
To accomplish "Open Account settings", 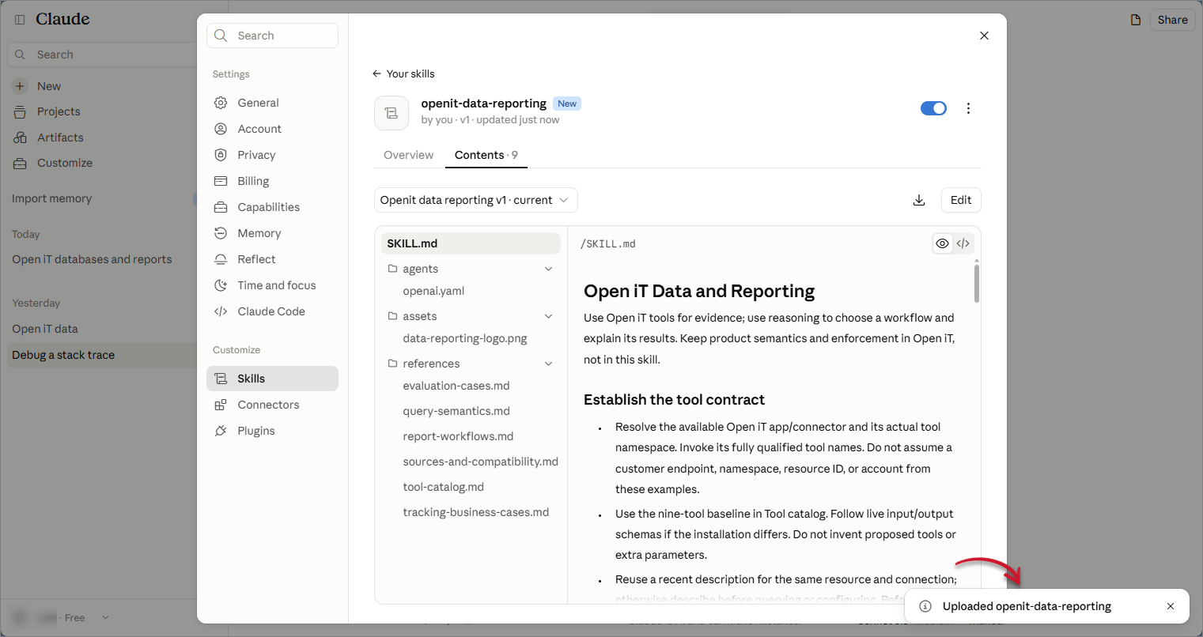I will pos(272,129).
